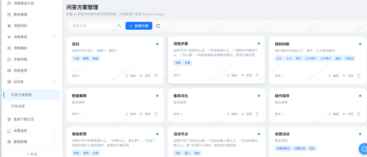Click the 活动节点 card title
The height and width of the screenshot is (157, 367).
point(181,134)
